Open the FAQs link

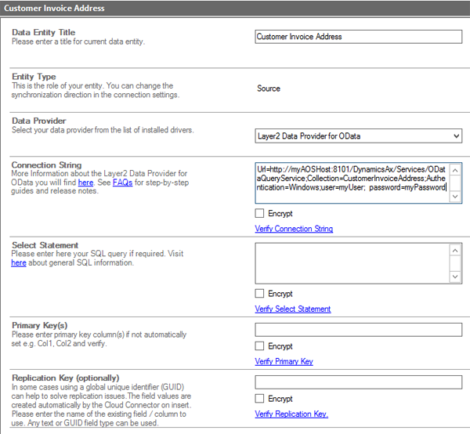coord(122,183)
